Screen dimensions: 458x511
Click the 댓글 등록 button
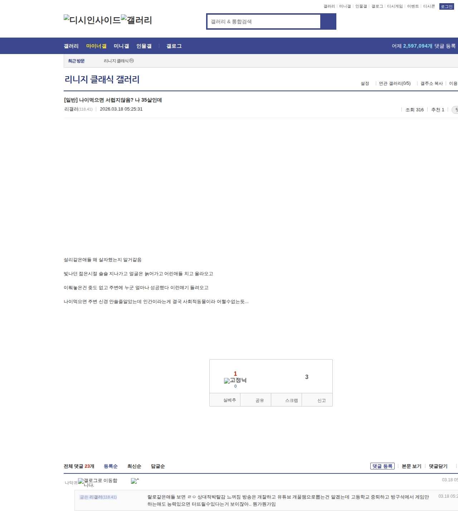383,466
